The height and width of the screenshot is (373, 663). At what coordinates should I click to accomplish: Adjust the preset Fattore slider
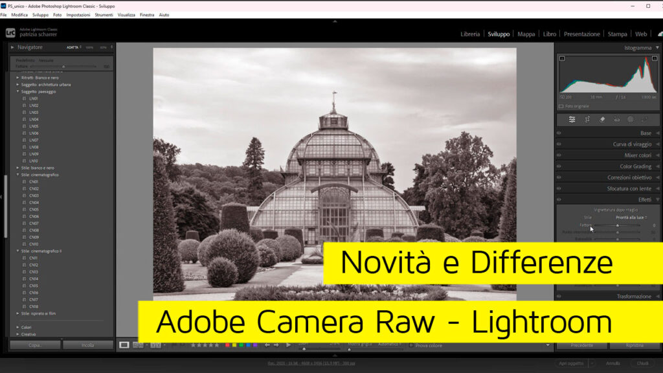64,67
